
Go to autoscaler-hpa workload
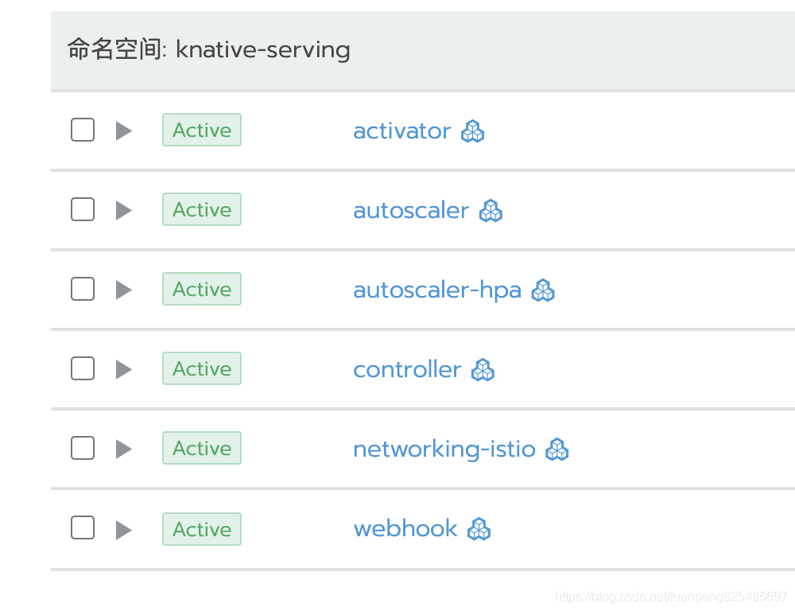pos(437,290)
